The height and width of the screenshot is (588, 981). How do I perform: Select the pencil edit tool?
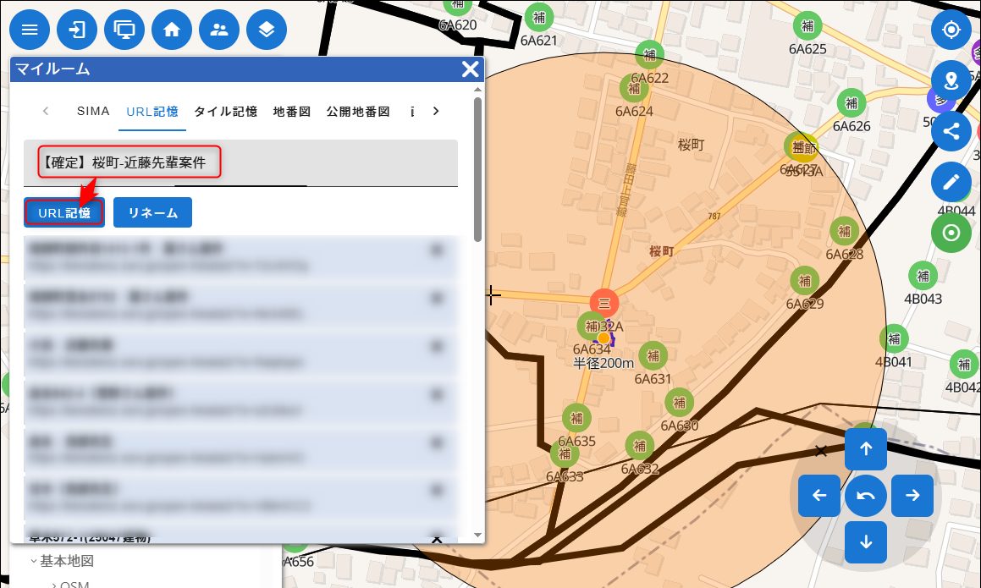click(x=951, y=182)
